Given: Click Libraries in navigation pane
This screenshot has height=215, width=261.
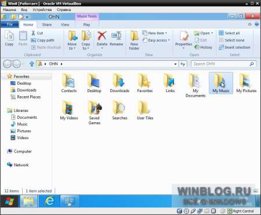Looking at the screenshot, I should coord(21,111).
